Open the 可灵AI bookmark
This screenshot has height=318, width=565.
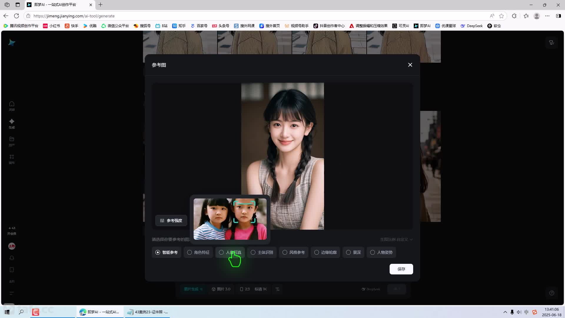401,26
